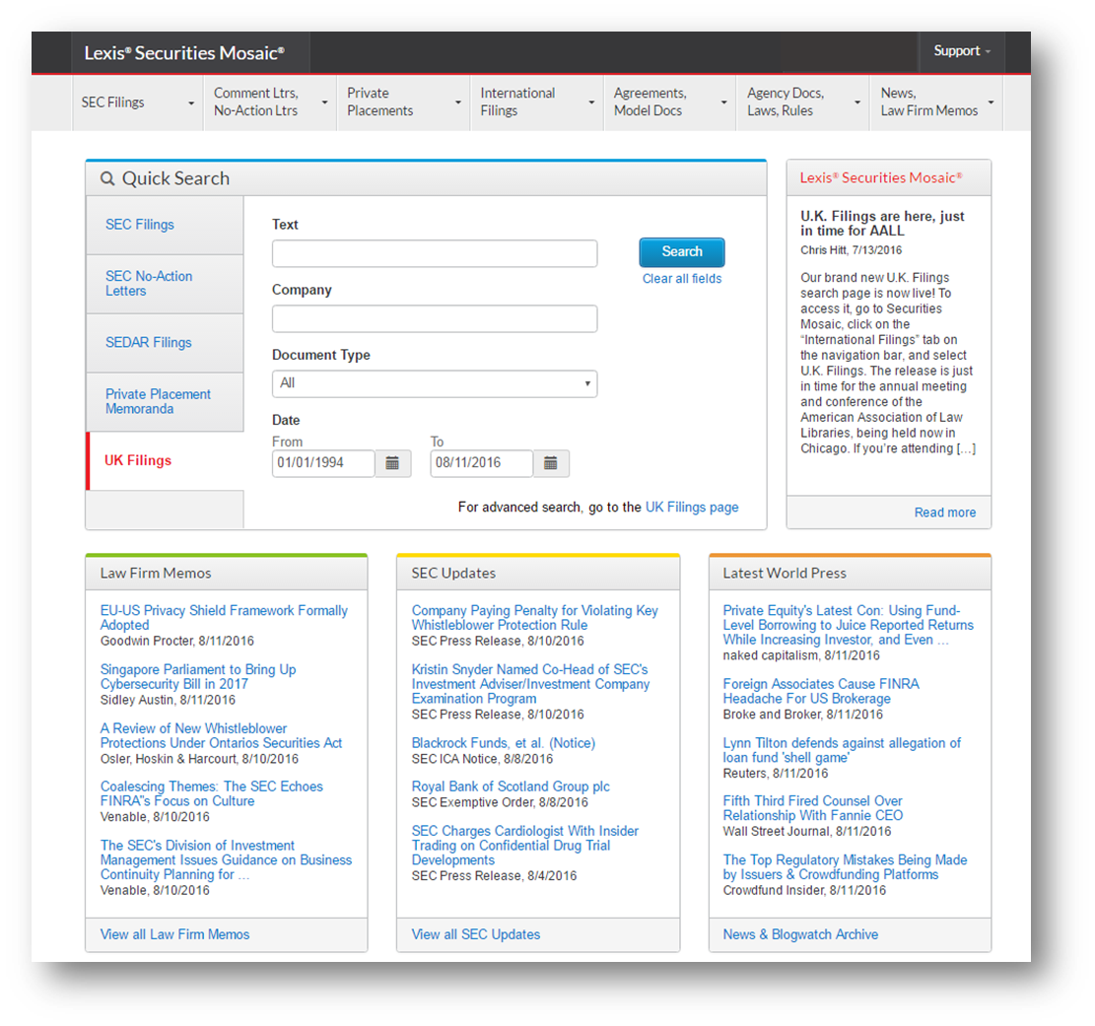
Task: Open Kristin Snyder Named Co-Head article
Action: 530,684
